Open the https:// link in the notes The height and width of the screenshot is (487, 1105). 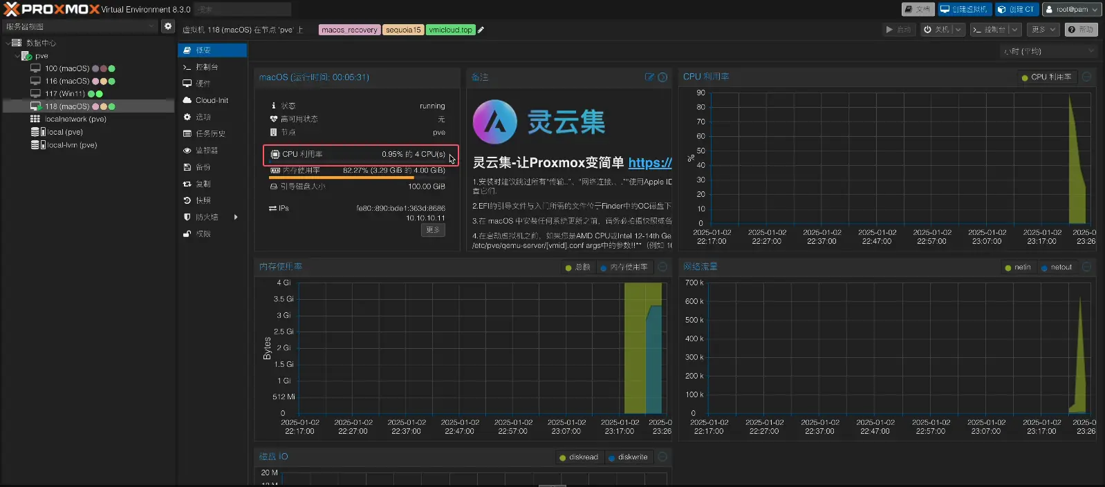[650, 163]
